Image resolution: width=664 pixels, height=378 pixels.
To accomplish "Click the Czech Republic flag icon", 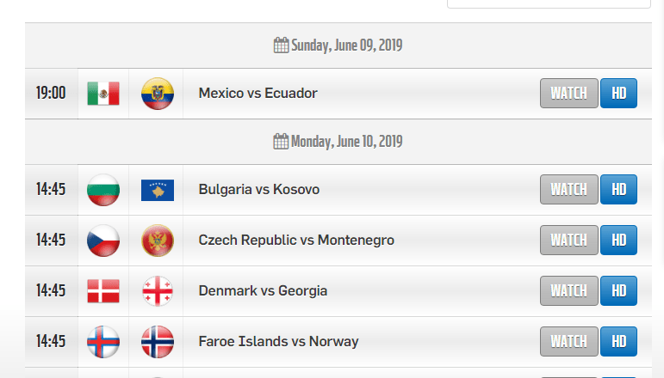I will 103,241.
